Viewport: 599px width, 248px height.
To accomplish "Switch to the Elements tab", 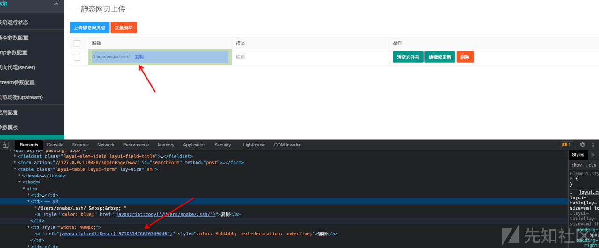I will (29, 145).
